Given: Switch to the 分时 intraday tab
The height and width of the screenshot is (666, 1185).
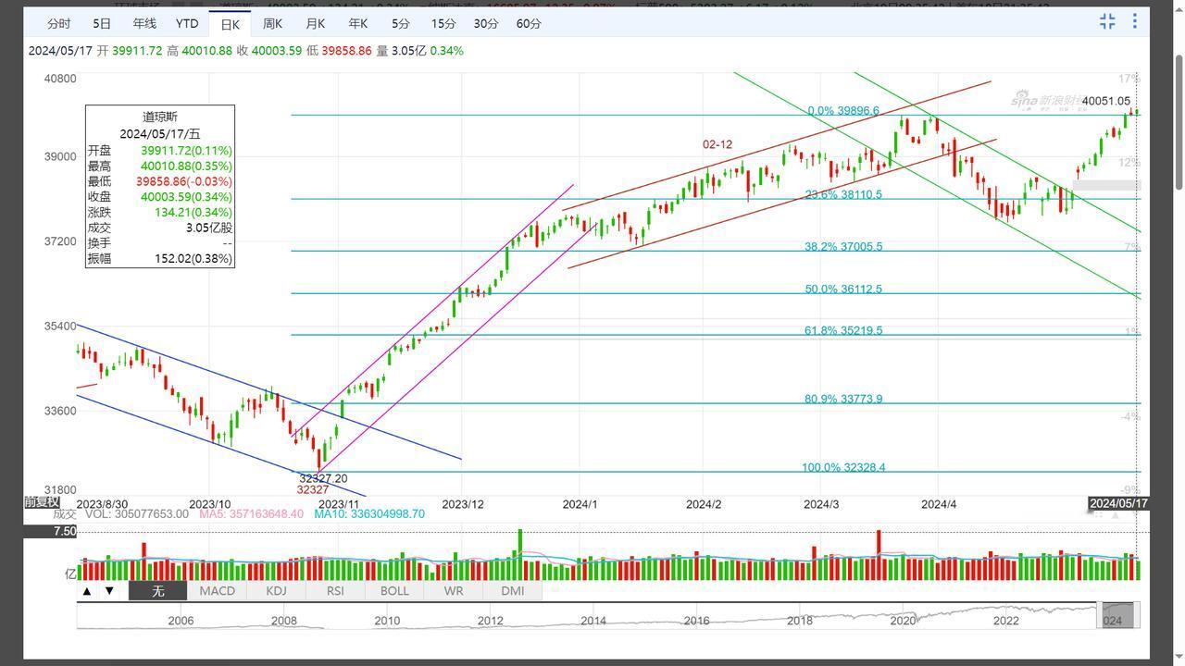Looking at the screenshot, I should tap(58, 23).
